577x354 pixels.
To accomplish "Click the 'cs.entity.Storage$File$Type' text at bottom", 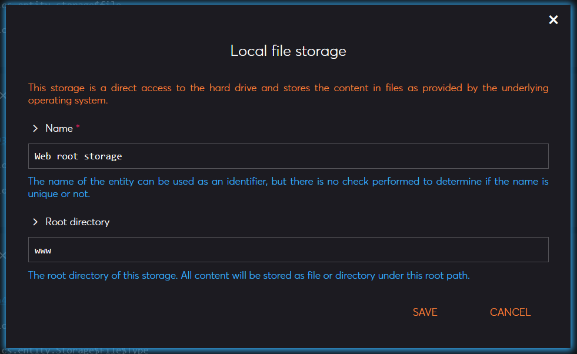I will pos(74,350).
